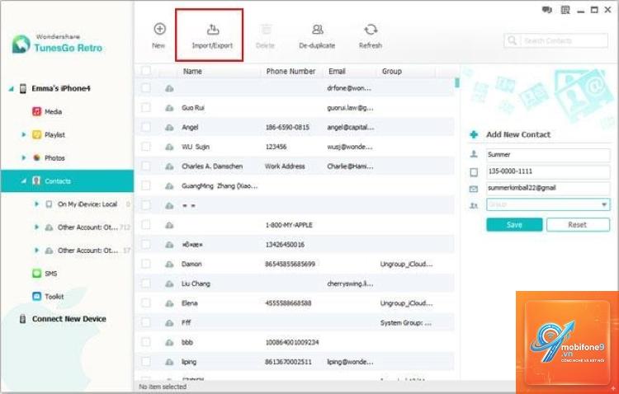Click the contacts list scrollbar thumb

[x=457, y=82]
